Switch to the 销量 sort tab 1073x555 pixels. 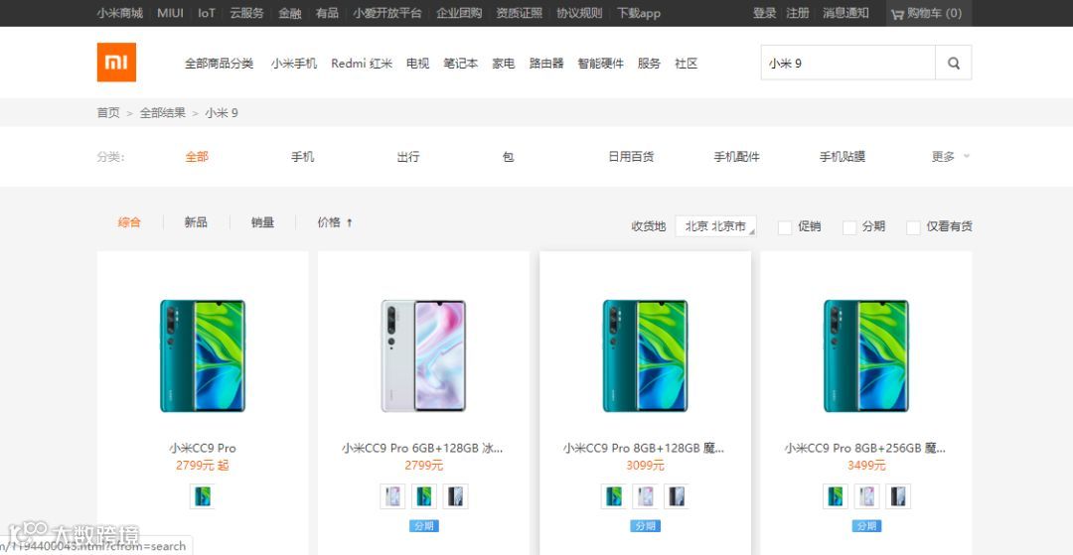(x=262, y=222)
